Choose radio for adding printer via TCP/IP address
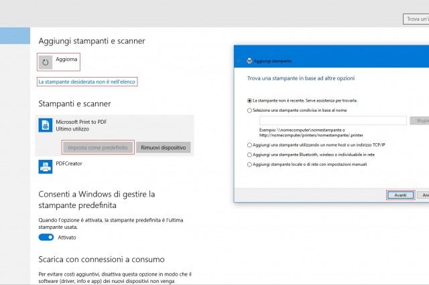 coord(249,145)
